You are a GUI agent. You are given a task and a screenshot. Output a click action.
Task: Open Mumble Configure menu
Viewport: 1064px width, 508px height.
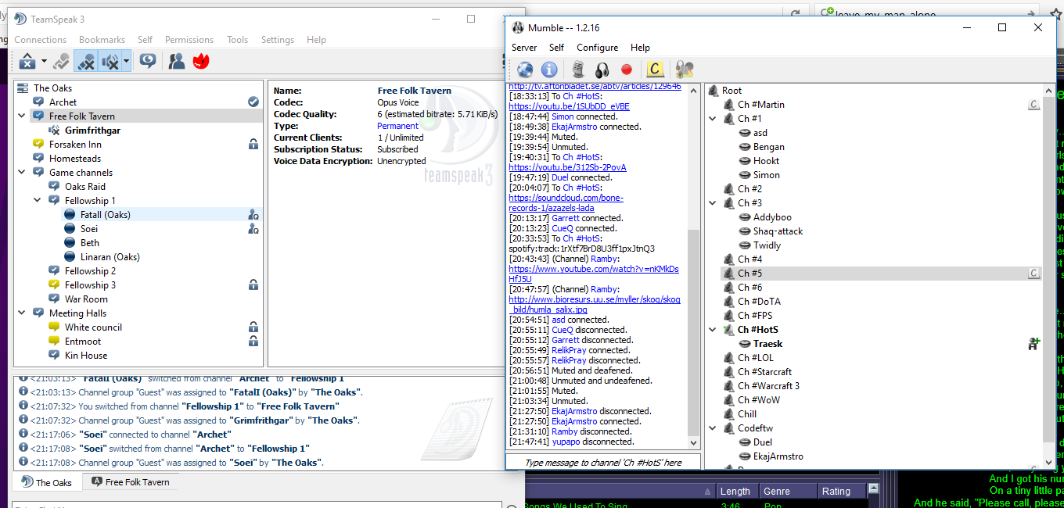click(x=597, y=48)
